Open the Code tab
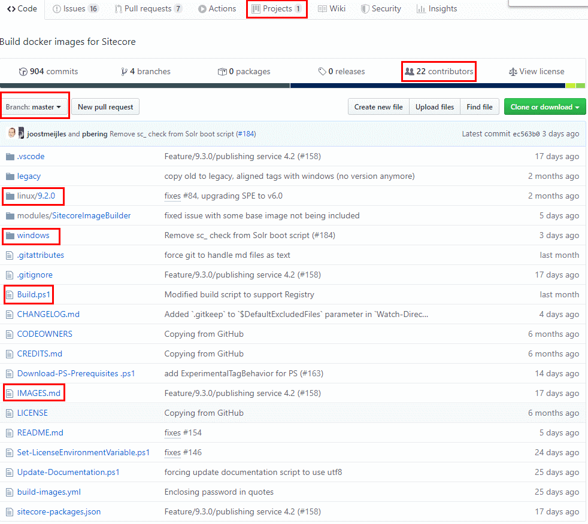This screenshot has width=588, height=524. [x=22, y=8]
